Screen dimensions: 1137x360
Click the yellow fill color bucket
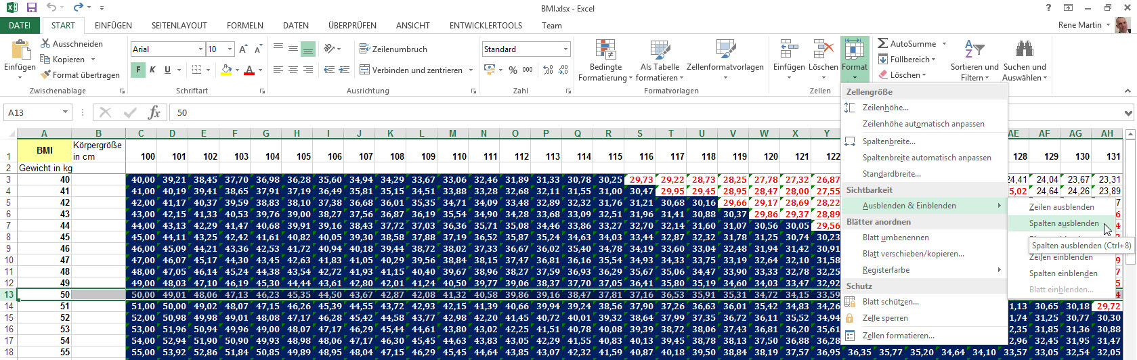point(226,70)
